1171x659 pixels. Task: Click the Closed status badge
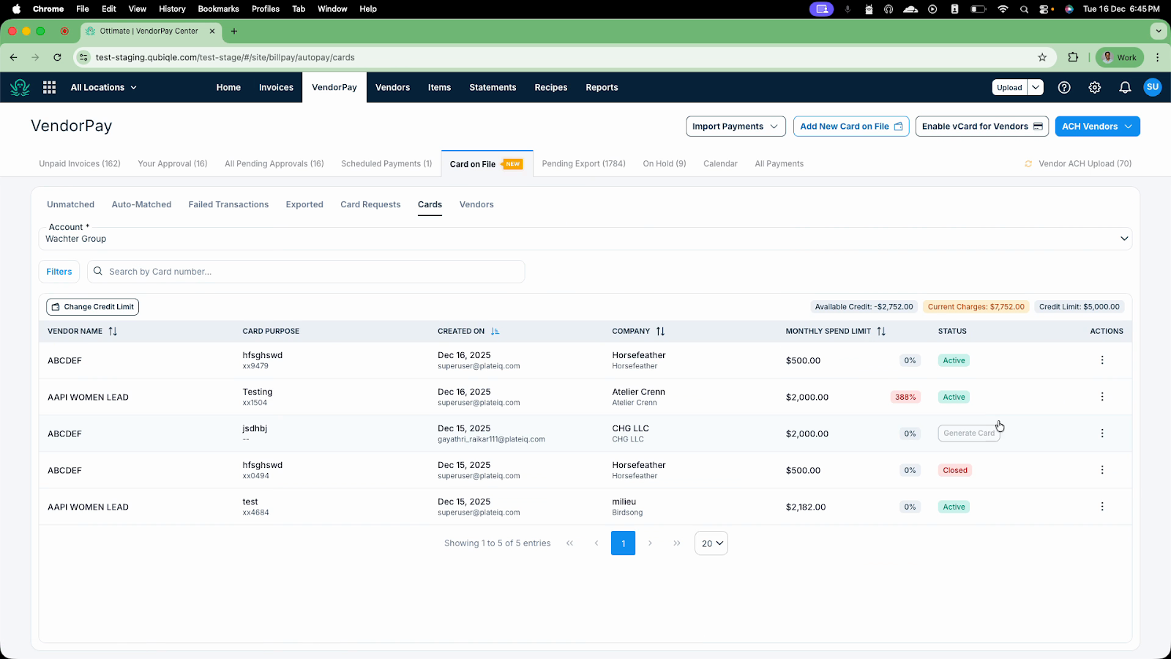955,470
